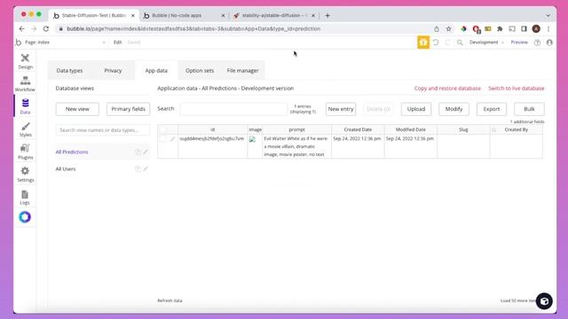Open the chat support bubble icon
Screen dimensions: 568x319
pos(544,301)
